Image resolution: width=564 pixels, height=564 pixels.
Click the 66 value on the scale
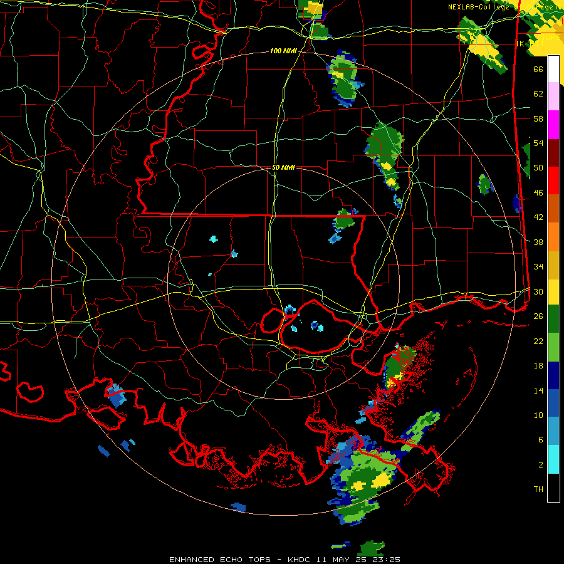[x=538, y=69]
